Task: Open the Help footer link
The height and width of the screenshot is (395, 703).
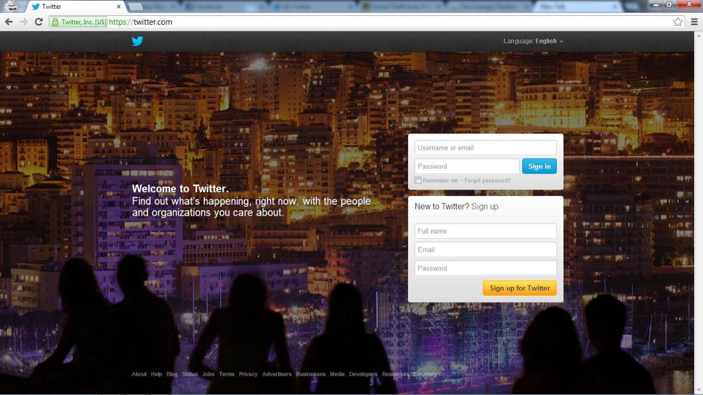Action: 157,374
